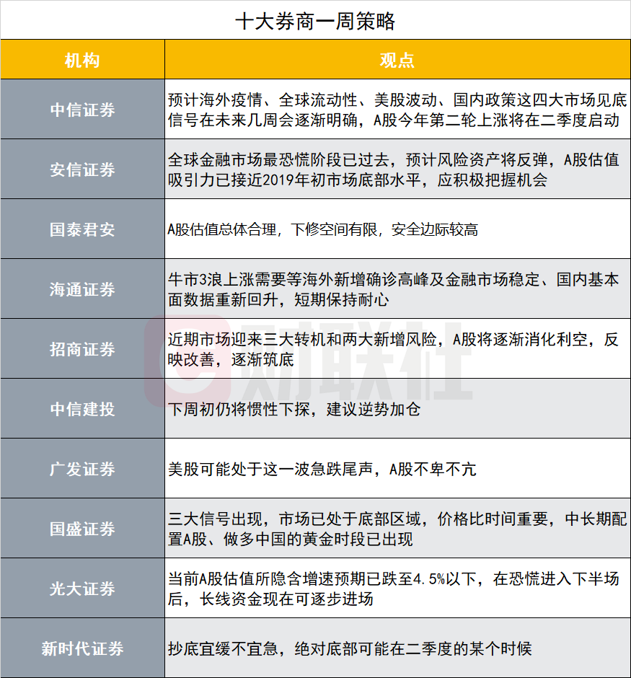The image size is (631, 678).
Task: Click the 海通证券 cell
Action: tap(81, 289)
